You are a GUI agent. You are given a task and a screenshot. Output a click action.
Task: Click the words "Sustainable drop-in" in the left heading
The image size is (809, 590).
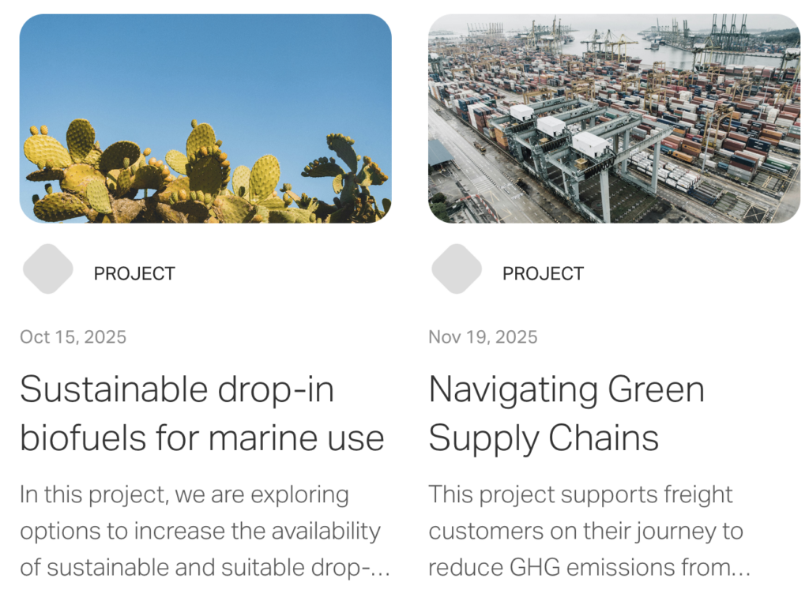click(x=177, y=389)
